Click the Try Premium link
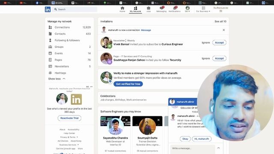 221,9
